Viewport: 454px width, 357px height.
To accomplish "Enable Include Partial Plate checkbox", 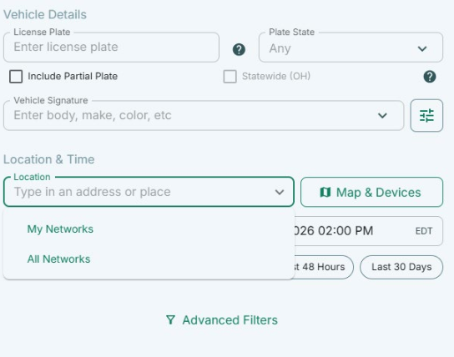I will coord(16,77).
